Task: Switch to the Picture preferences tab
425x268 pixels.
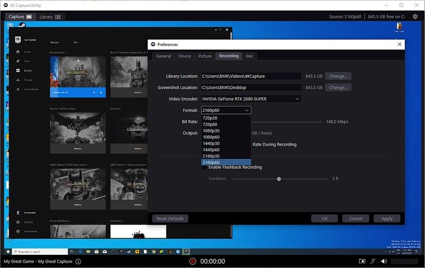Action: (205, 56)
